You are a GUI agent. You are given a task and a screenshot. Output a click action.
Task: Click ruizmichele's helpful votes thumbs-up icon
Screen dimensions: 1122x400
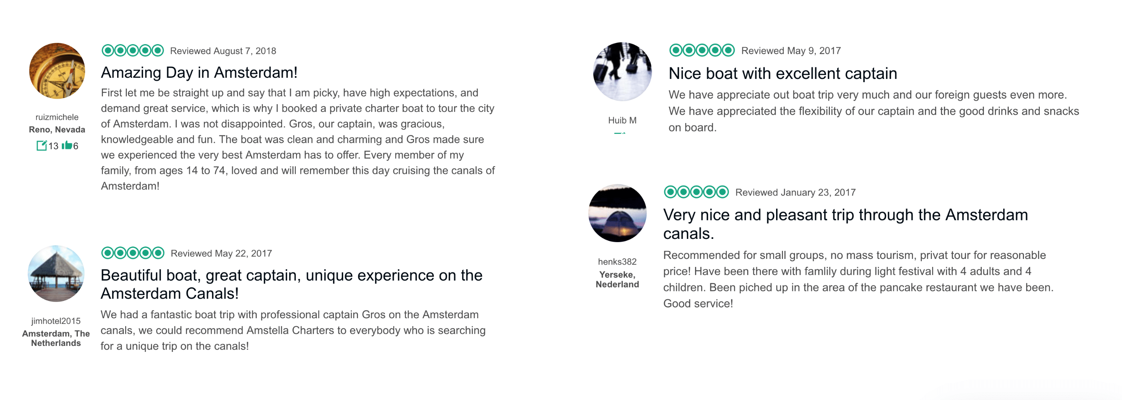coord(67,145)
